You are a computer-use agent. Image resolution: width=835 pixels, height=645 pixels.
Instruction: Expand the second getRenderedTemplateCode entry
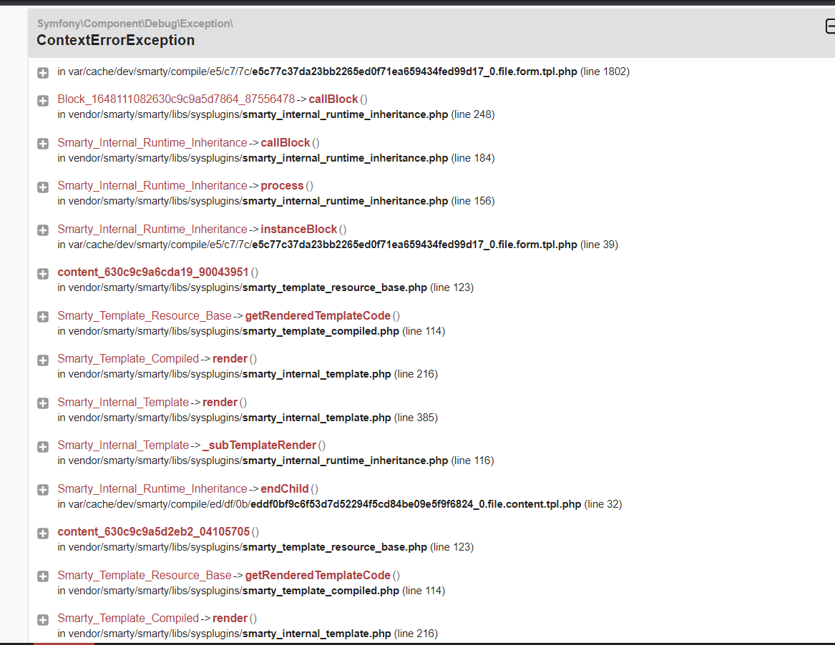coord(43,576)
